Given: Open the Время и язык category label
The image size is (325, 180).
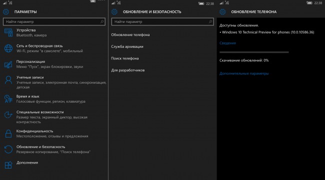Looking at the screenshot, I should pos(28,96).
